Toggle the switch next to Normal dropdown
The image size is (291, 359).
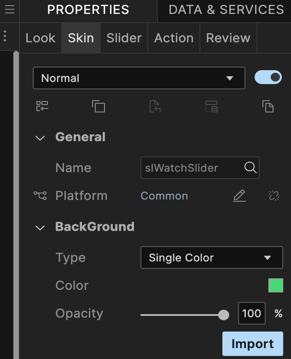click(x=268, y=78)
